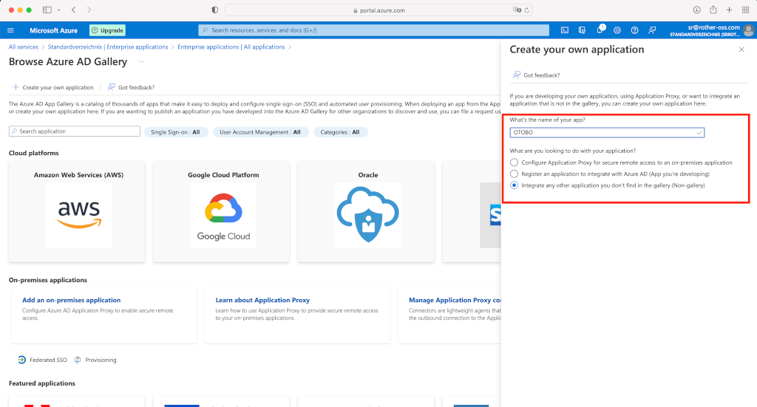Click the Got feedback icon in the panel
Viewport: 757px width, 407px height.
(517, 75)
